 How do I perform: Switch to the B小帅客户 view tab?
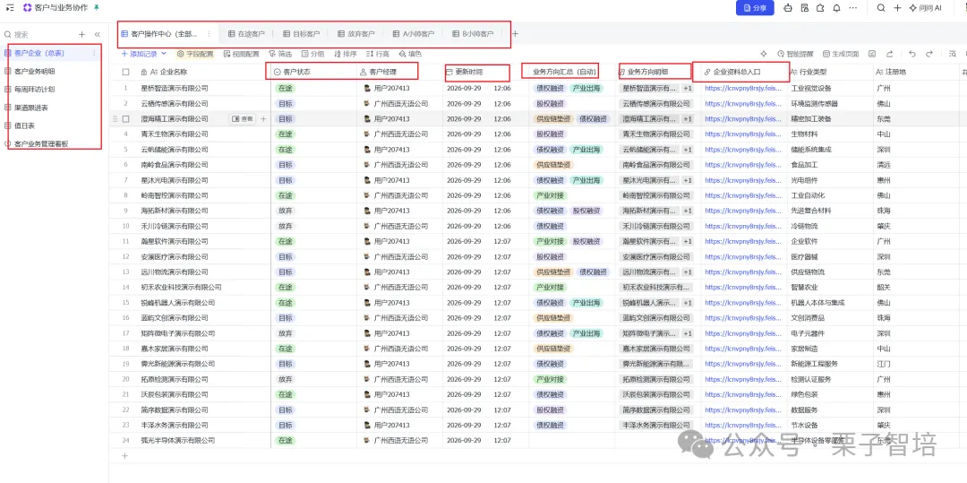[473, 34]
